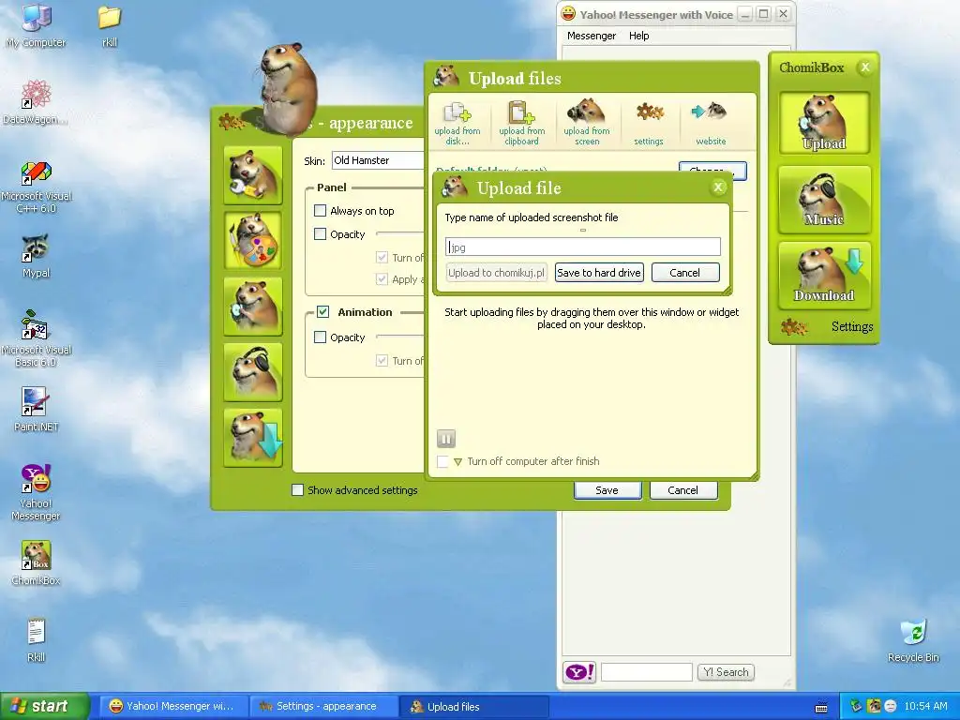
Task: Click Music hamster button in ChomikBox widget
Action: point(824,199)
